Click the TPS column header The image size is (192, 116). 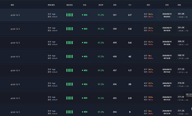(130, 5)
